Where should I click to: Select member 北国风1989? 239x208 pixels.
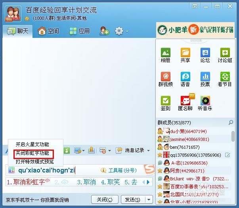point(194,194)
